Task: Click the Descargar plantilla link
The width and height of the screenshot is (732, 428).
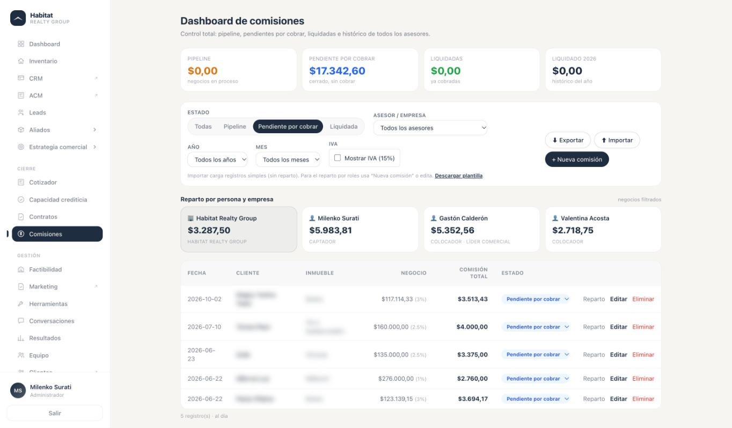Action: 459,176
